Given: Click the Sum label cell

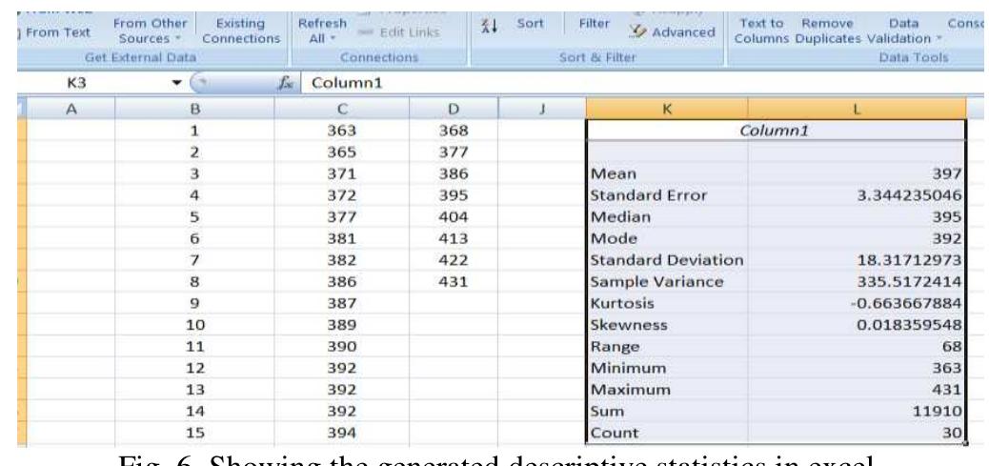Looking at the screenshot, I should (x=667, y=411).
